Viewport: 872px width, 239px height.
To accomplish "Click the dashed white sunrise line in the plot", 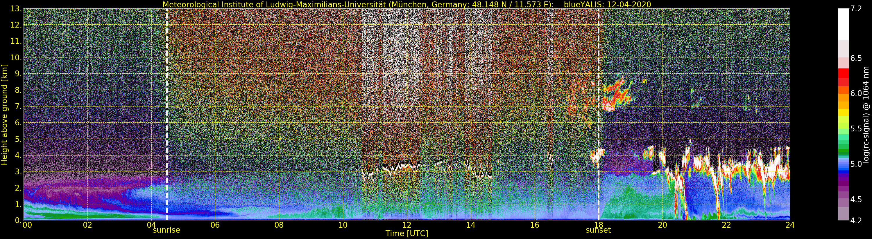I will click(x=167, y=114).
